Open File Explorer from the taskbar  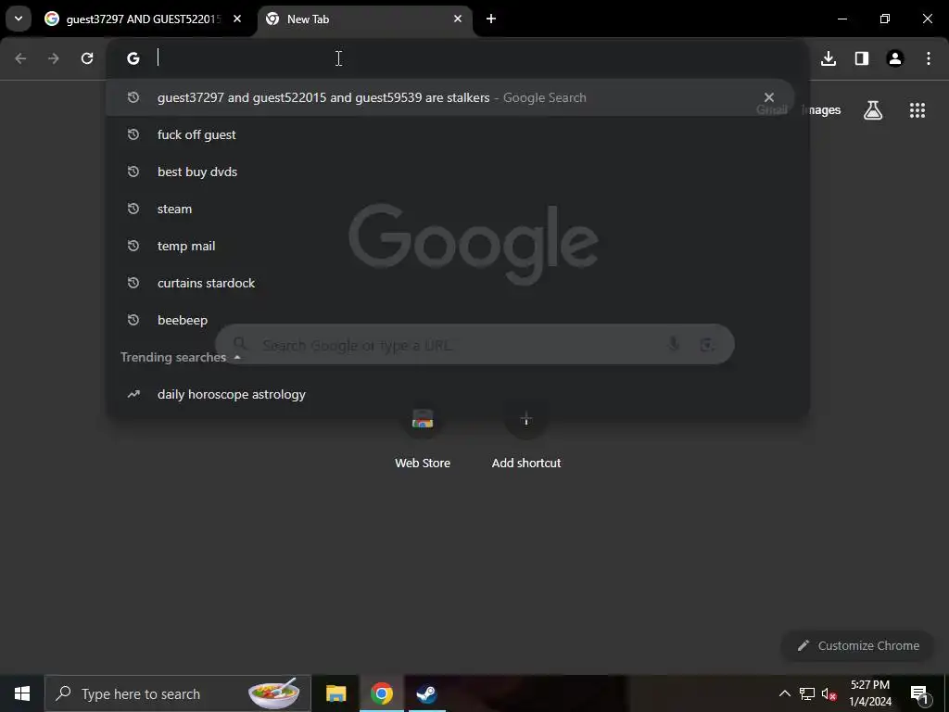[335, 693]
